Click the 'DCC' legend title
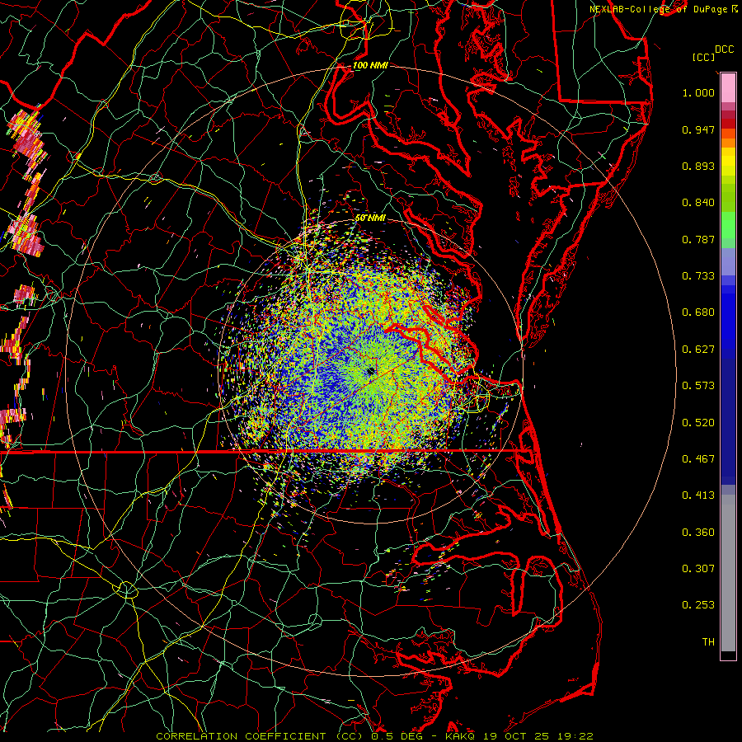The width and height of the screenshot is (742, 742). pos(724,49)
